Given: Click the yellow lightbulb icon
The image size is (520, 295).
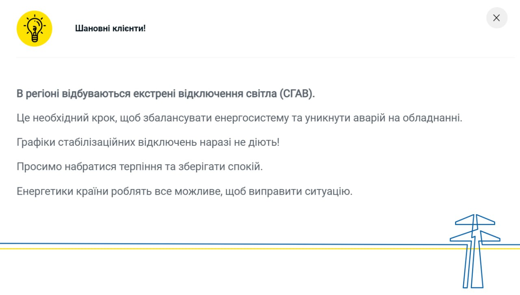Looking at the screenshot, I should 34,28.
